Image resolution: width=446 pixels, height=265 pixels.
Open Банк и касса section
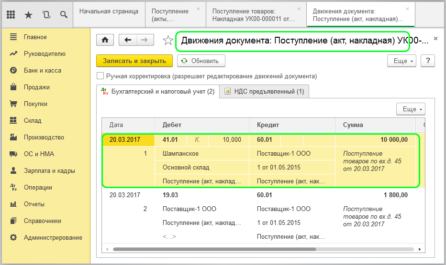[x=43, y=70]
